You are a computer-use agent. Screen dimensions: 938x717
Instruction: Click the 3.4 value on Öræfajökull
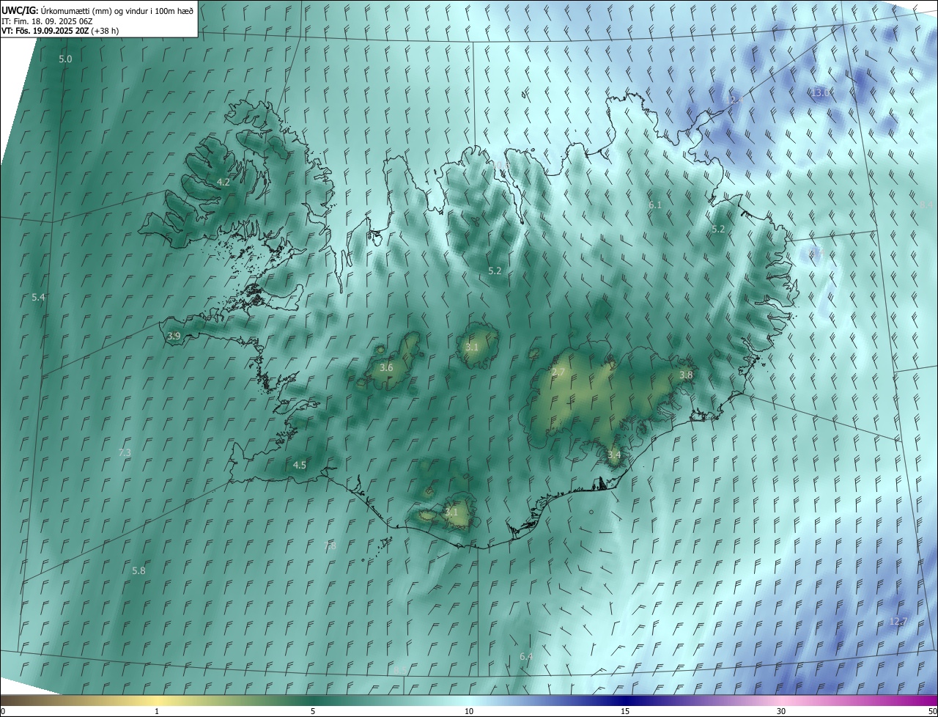click(614, 455)
